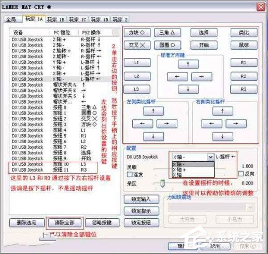
Task: Select row 'Y 轴 -' in list
Action: [64, 68]
